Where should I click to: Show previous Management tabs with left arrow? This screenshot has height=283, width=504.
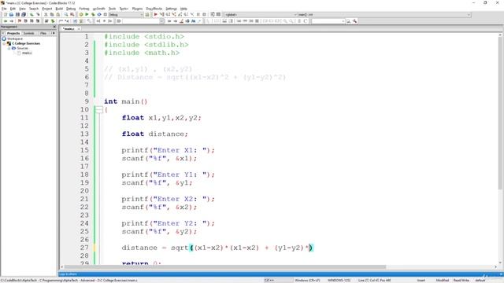click(x=3, y=33)
